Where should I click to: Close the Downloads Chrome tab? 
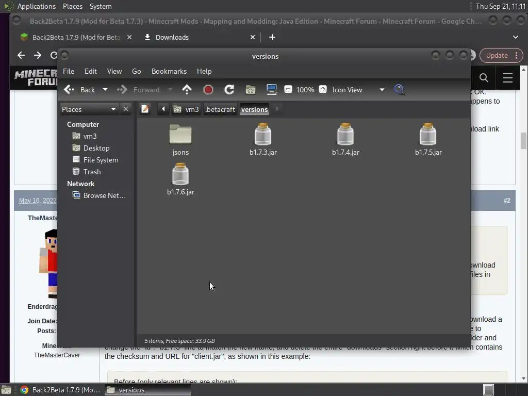253,37
